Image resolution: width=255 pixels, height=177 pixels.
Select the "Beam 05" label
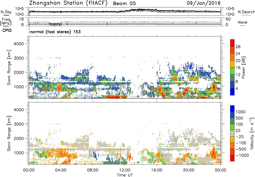pos(124,4)
